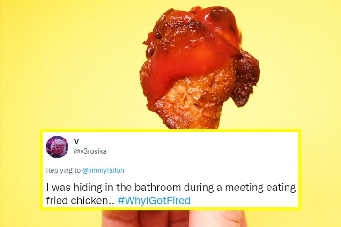
Task: Click the tweet's opening words "I was hiding"
Action: pos(71,188)
